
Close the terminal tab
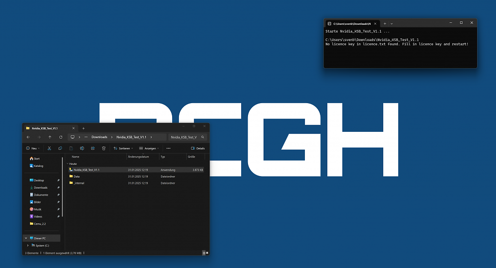click(375, 23)
